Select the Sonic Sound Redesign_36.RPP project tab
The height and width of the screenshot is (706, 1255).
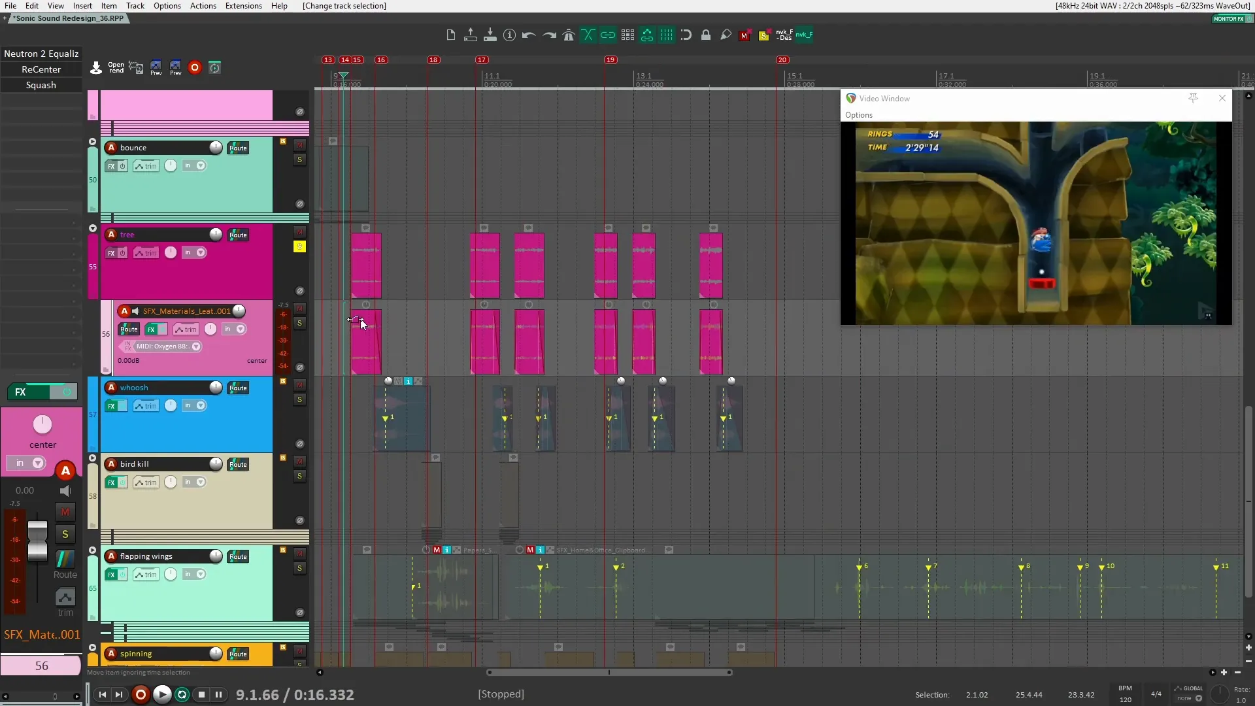(x=69, y=18)
